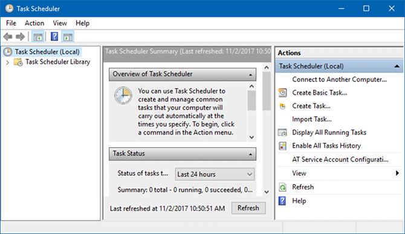
Task: Click the Forward arrow toolbar icon
Action: 20,37
